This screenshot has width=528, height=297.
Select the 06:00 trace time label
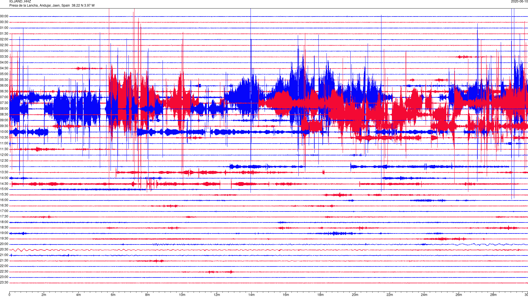4,86
